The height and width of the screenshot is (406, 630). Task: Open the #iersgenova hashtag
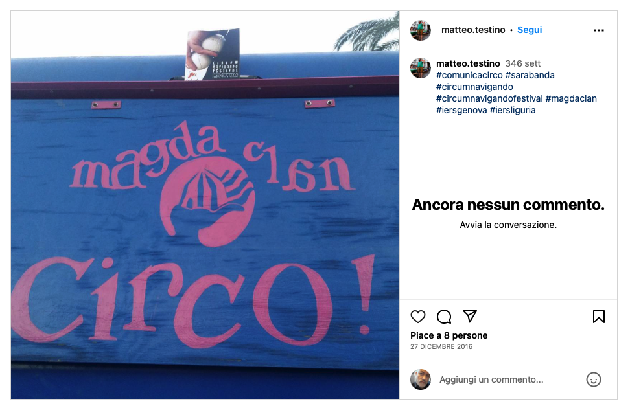pyautogui.click(x=461, y=110)
